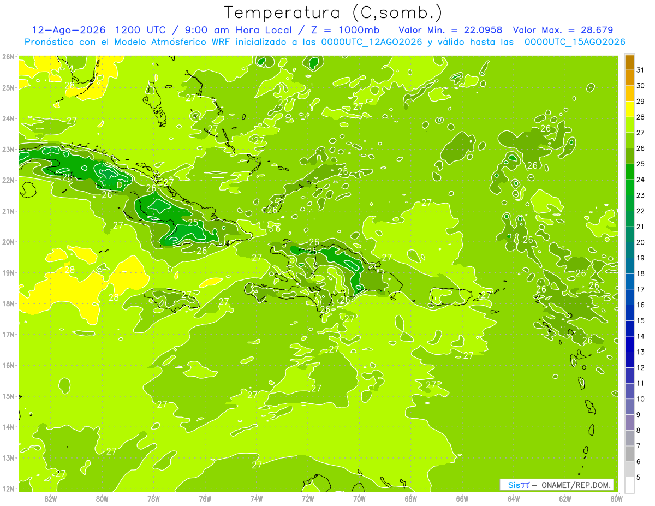The image size is (655, 506).
Task: Click the legend scale value "13"
Action: click(x=640, y=352)
